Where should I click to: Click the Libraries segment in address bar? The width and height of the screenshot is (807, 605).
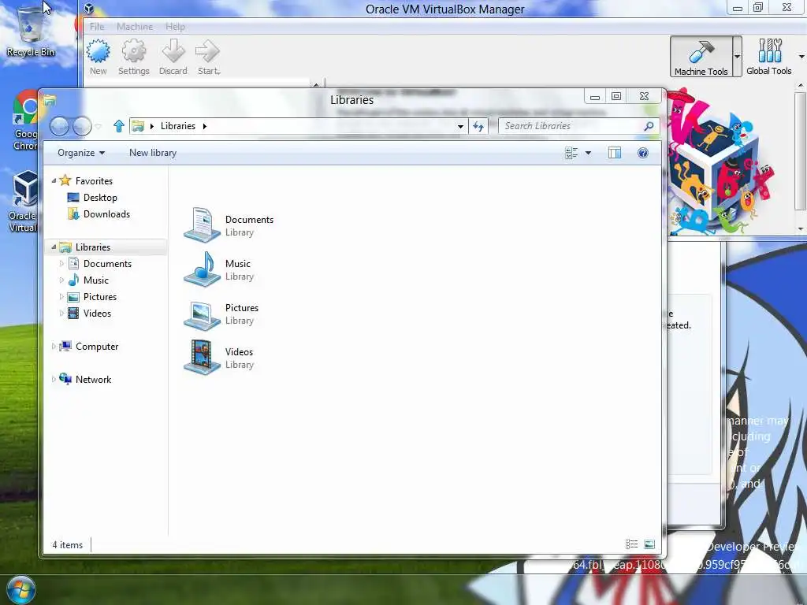pyautogui.click(x=178, y=126)
